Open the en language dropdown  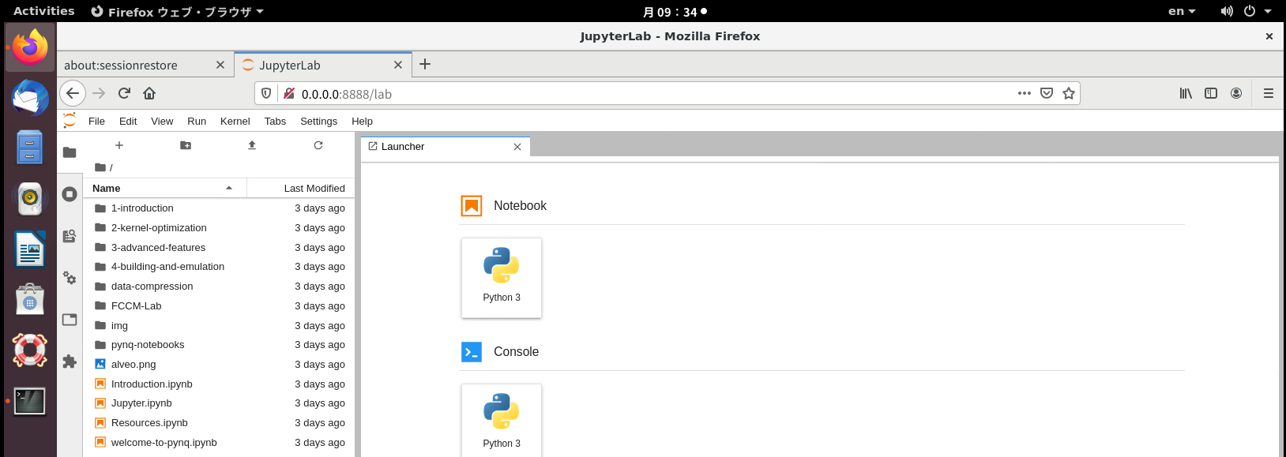(x=1182, y=11)
